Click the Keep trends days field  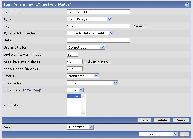[75, 69]
